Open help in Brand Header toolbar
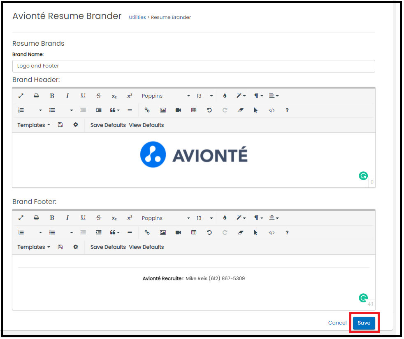 click(287, 110)
